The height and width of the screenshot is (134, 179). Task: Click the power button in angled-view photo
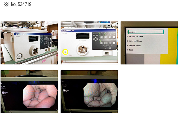pos(19,56)
